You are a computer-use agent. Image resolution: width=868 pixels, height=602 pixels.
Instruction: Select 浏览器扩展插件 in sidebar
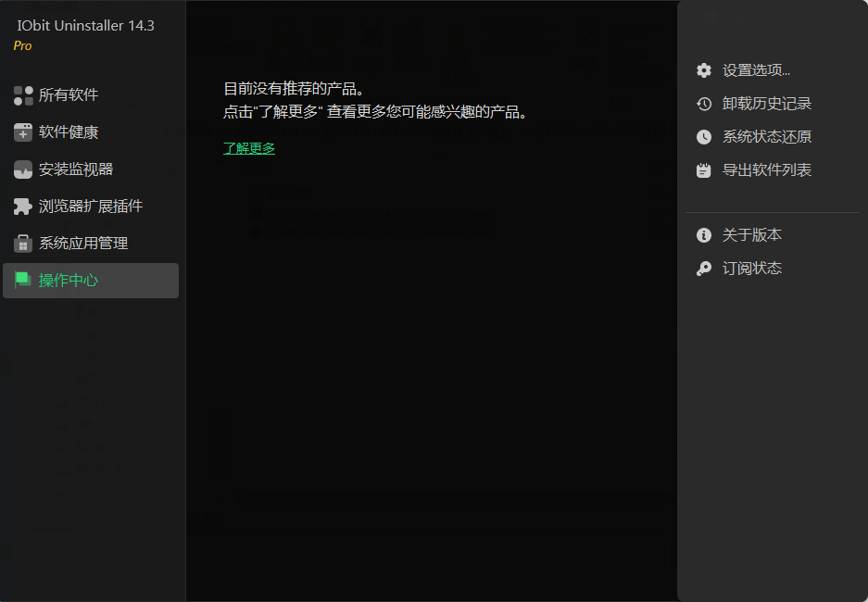[91, 207]
